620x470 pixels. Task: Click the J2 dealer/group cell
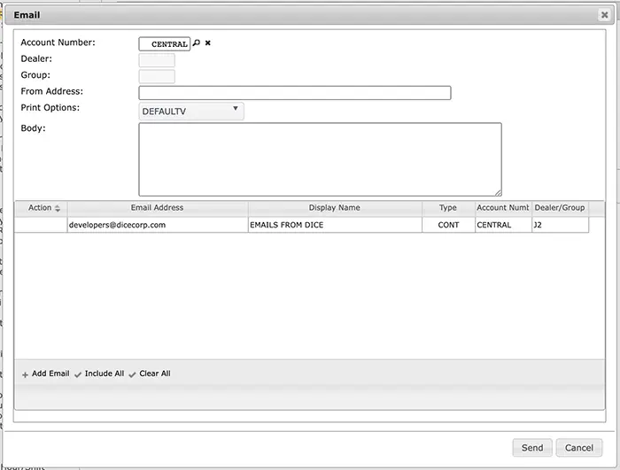pos(560,225)
